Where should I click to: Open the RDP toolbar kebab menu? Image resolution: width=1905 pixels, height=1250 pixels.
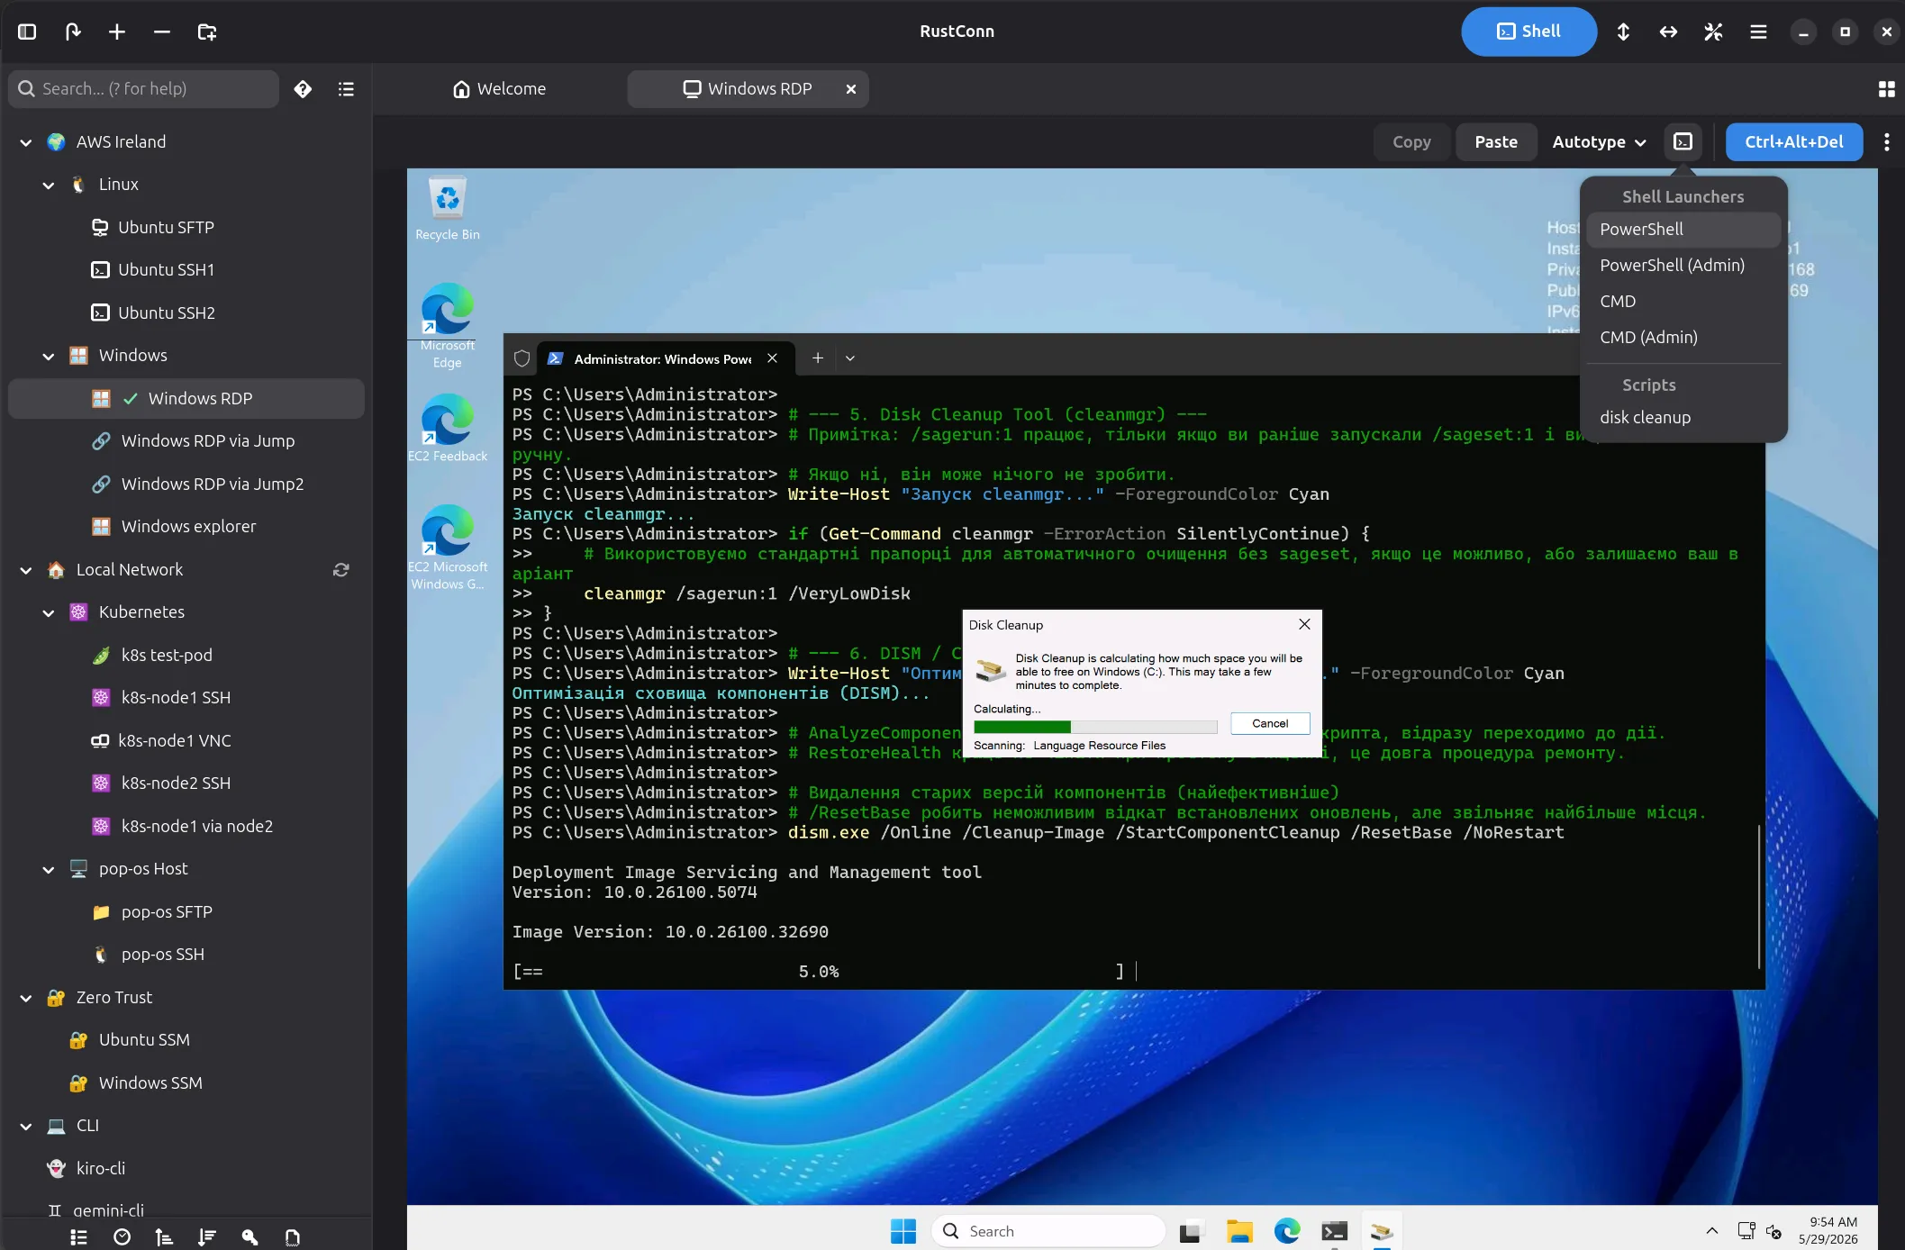[x=1886, y=141]
